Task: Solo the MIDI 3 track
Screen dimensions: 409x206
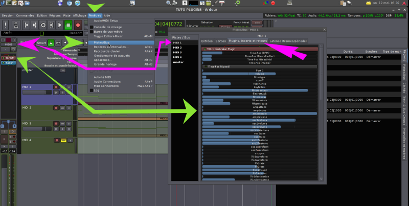Action: pos(69,123)
